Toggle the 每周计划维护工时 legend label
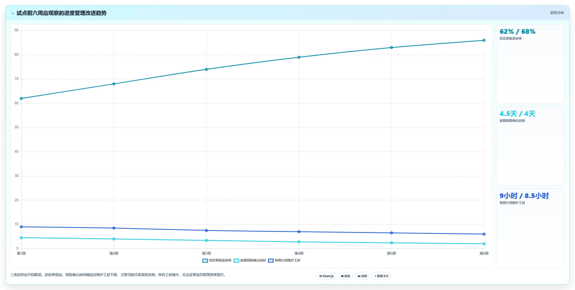 pos(287,260)
